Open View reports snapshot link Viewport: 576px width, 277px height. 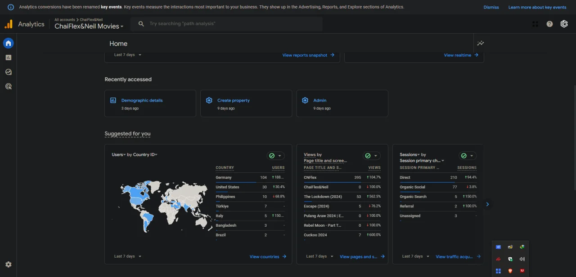(308, 55)
